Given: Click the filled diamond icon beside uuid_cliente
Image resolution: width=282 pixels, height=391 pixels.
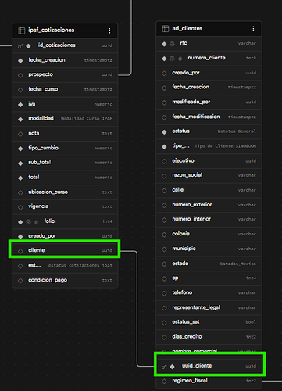Looking at the screenshot, I should pos(172,367).
